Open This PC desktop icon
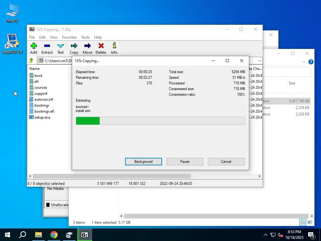Image resolution: width=321 pixels, height=241 pixels. pyautogui.click(x=12, y=13)
